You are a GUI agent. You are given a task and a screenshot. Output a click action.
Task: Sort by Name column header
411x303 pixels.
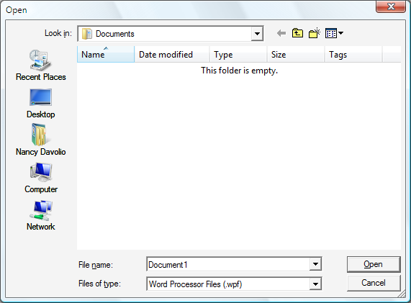[x=106, y=54]
